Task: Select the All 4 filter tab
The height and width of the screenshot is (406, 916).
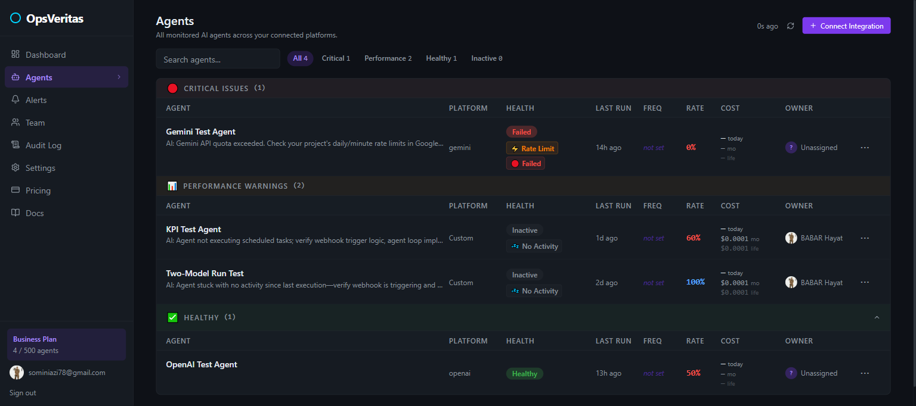Action: coord(300,58)
